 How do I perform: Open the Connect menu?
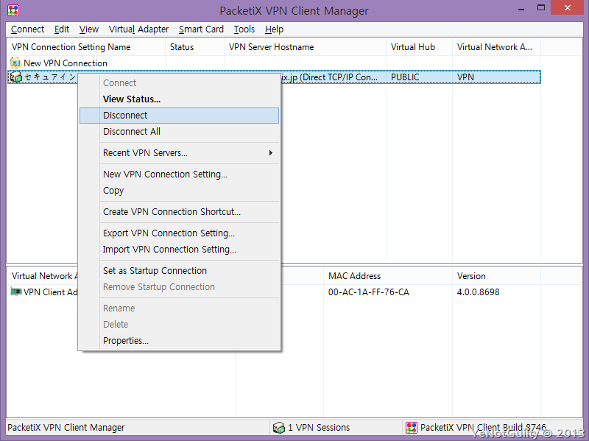(27, 29)
